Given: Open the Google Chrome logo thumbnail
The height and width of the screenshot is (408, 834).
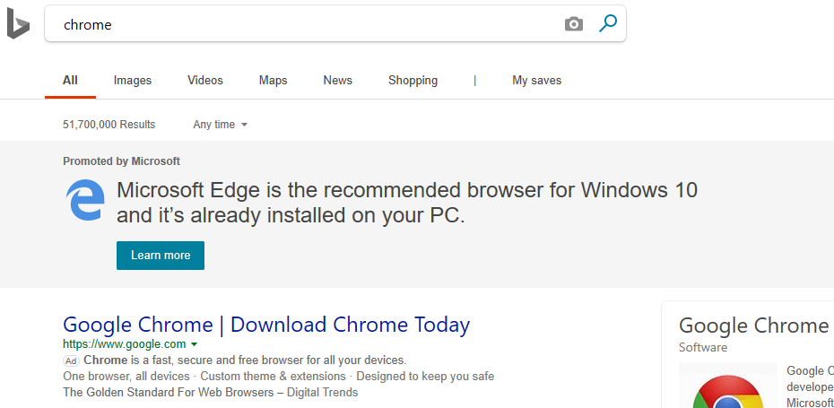Looking at the screenshot, I should click(x=727, y=385).
